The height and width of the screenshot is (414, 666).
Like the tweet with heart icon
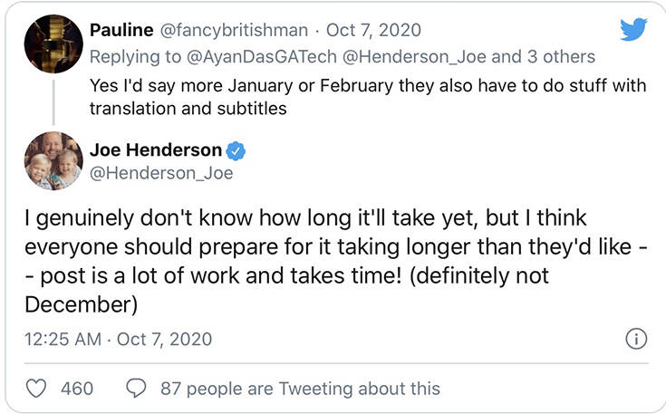click(x=36, y=389)
